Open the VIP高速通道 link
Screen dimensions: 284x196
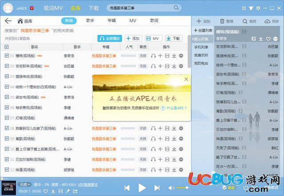(88, 184)
